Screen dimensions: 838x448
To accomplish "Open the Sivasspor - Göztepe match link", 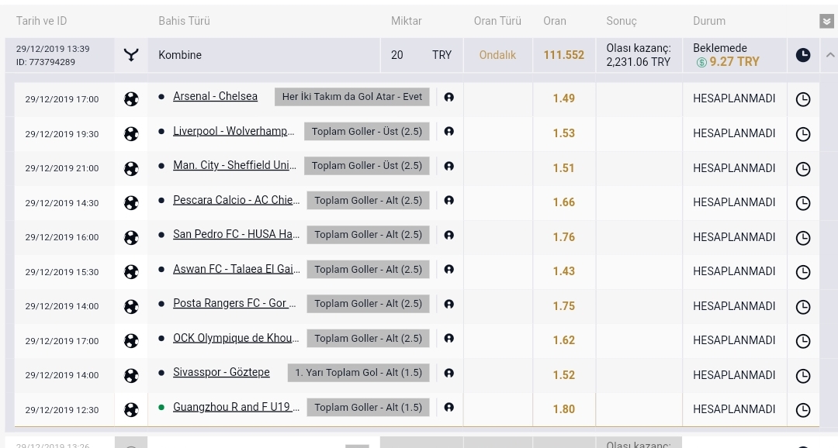I will (x=221, y=371).
